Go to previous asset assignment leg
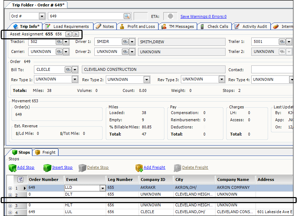Image resolution: width=297 pixels, height=216 pixels. click(68, 34)
